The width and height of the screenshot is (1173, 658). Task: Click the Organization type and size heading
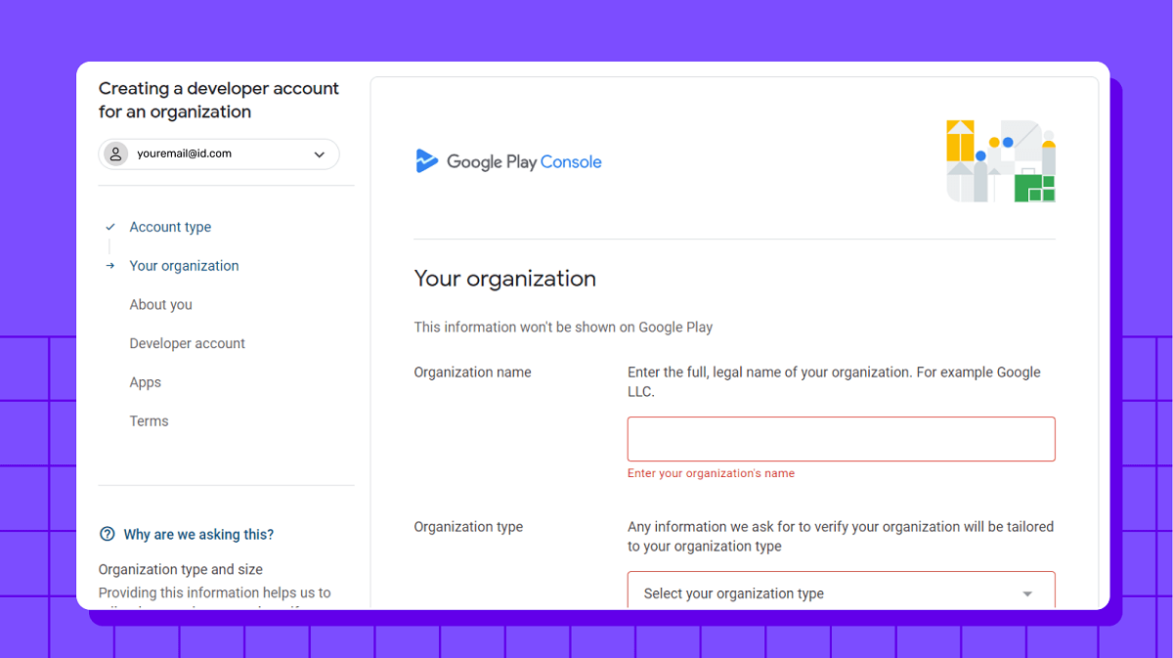pyautogui.click(x=181, y=570)
